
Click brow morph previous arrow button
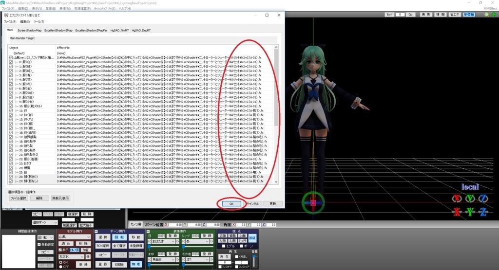149,259
